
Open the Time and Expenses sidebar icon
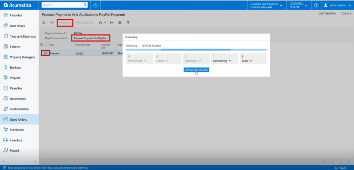click(6, 36)
